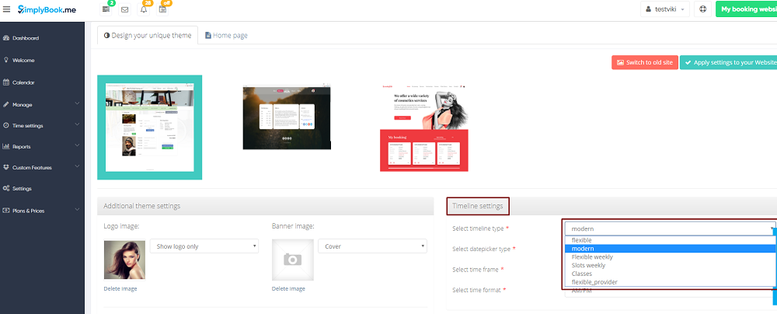This screenshot has width=777, height=314.
Task: Open the banner Cover dropdown
Action: point(372,246)
